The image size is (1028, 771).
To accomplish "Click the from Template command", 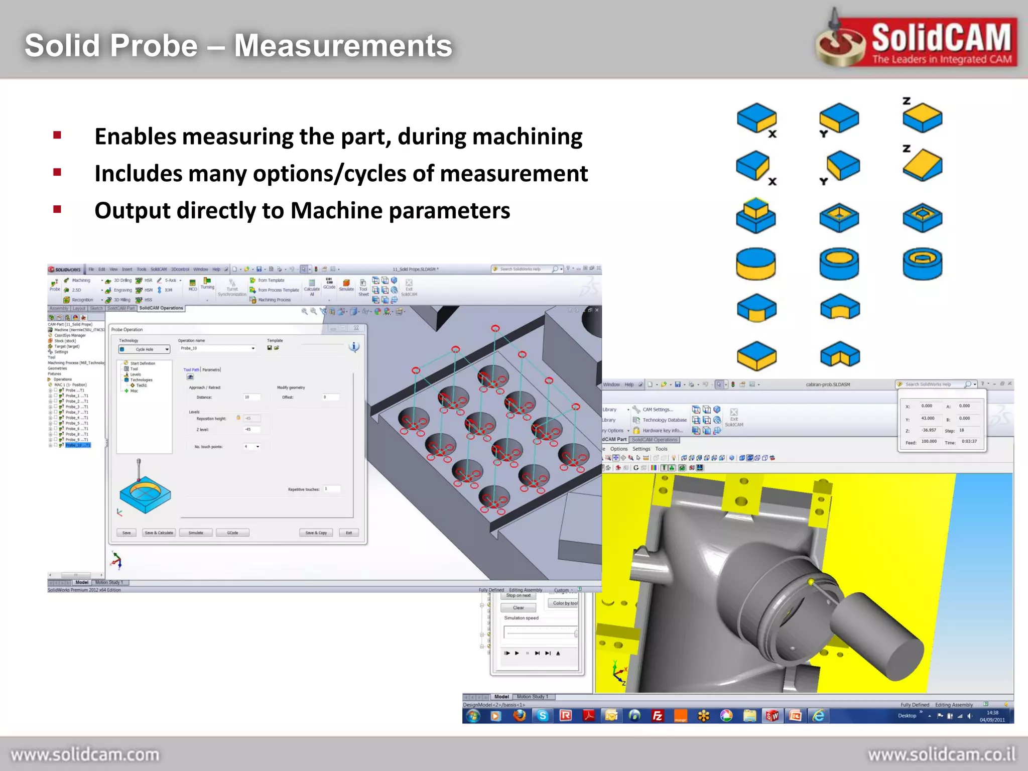I will [x=268, y=281].
